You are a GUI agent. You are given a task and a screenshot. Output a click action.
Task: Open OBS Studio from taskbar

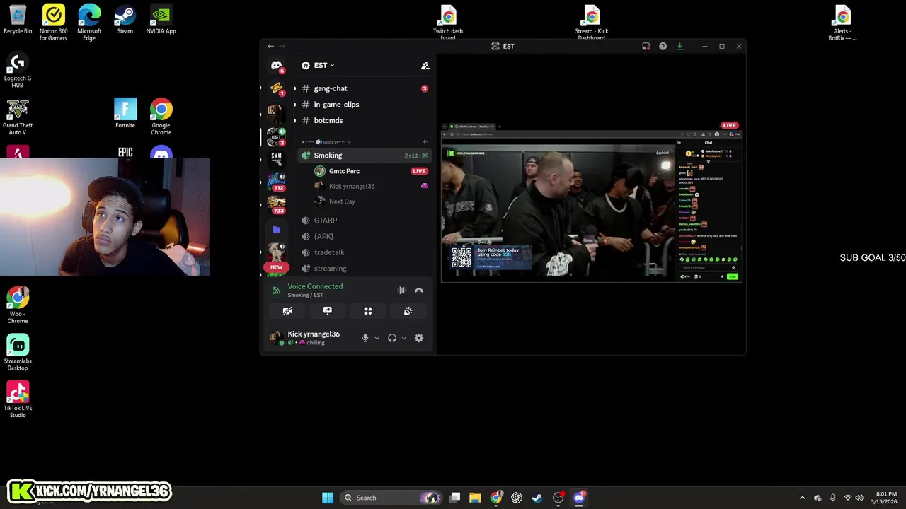click(x=558, y=498)
